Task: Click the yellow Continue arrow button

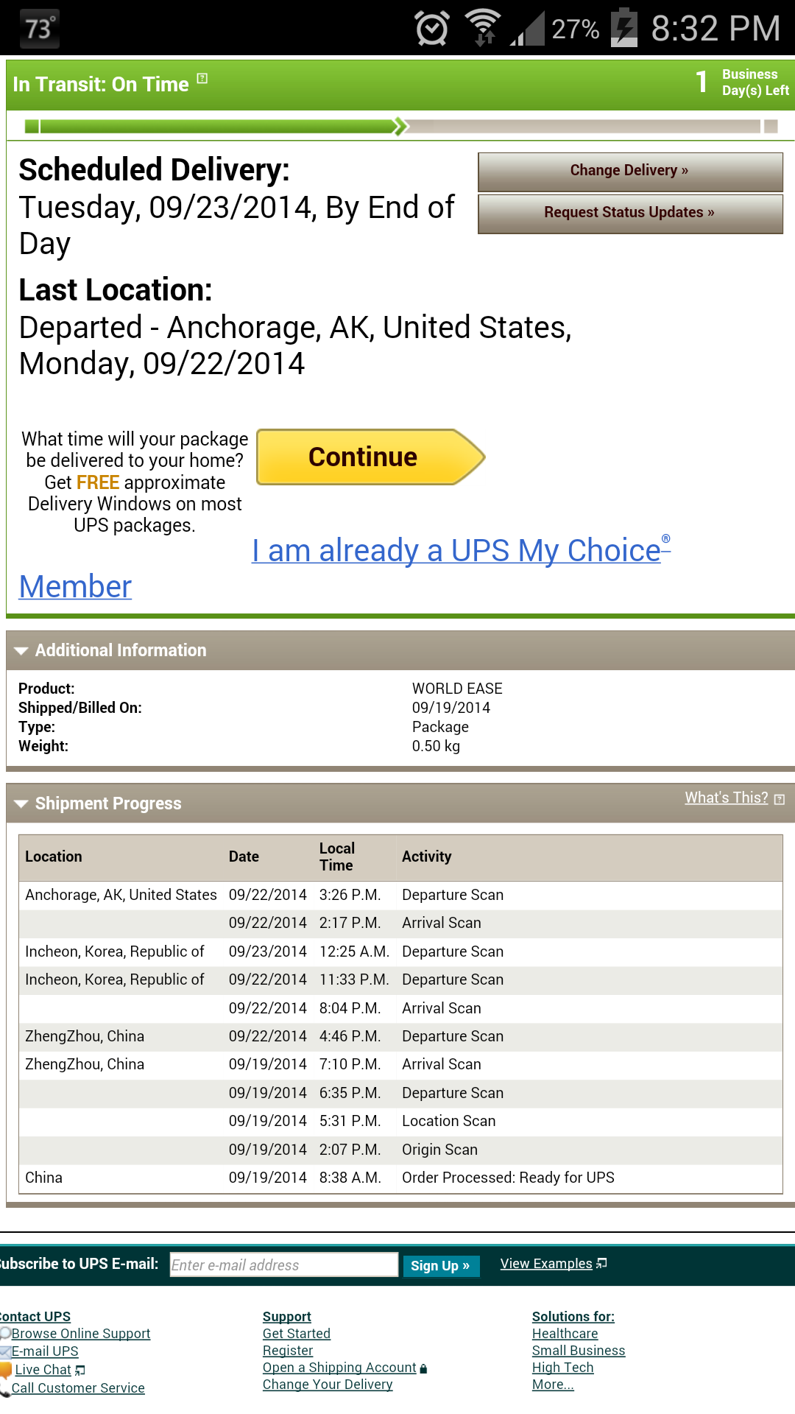Action: [370, 457]
